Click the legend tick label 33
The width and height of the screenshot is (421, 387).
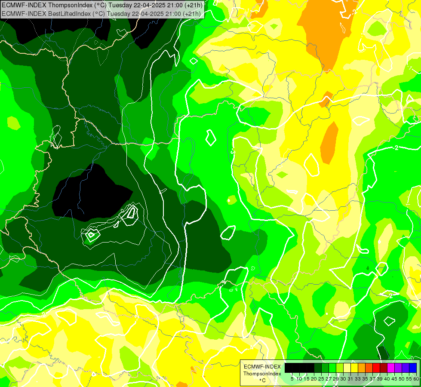coord(358,379)
